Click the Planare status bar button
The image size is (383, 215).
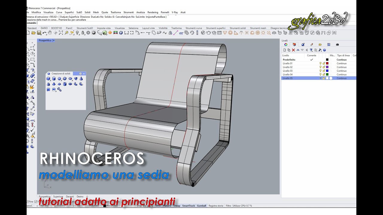point(167,205)
